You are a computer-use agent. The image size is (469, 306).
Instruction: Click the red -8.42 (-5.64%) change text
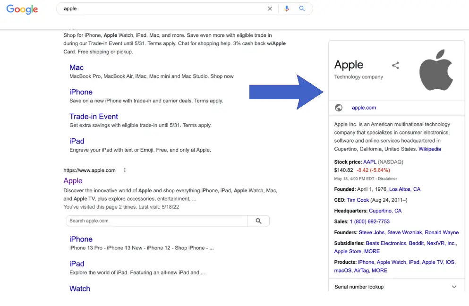pos(373,170)
